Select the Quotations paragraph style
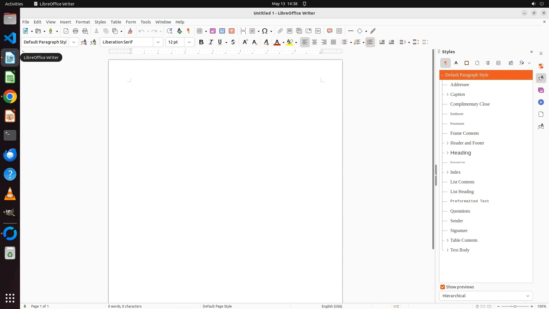 coord(460,211)
